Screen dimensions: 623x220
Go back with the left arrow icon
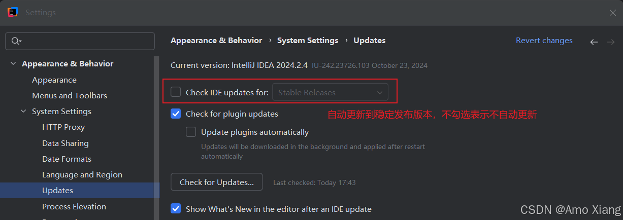[x=594, y=42]
